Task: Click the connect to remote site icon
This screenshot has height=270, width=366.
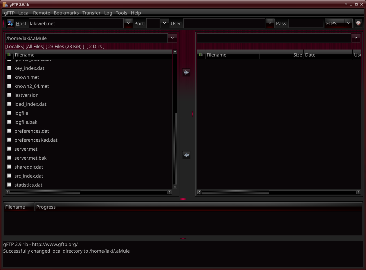Action: click(10, 23)
